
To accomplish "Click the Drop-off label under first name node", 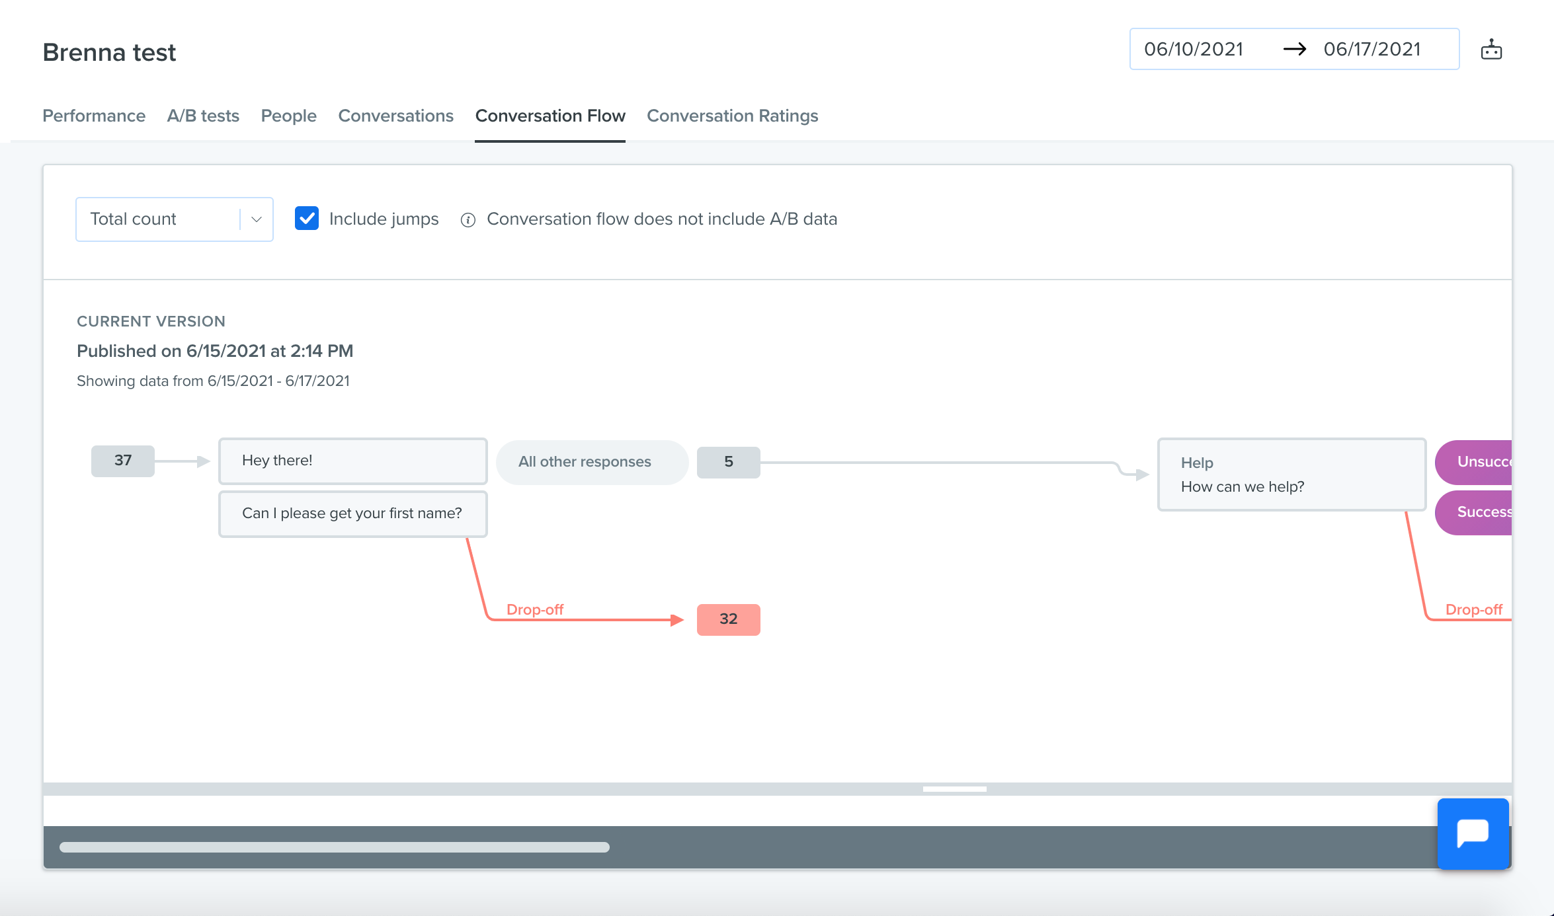I will [535, 609].
